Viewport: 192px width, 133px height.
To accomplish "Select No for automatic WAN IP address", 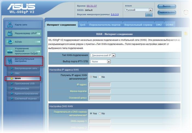I will (x=100, y=77).
